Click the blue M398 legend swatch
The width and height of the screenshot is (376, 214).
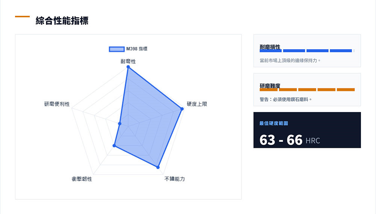pyautogui.click(x=117, y=49)
